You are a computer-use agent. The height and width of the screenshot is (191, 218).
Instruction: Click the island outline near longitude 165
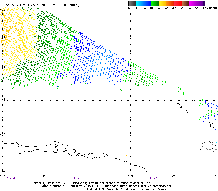click(x=212, y=125)
